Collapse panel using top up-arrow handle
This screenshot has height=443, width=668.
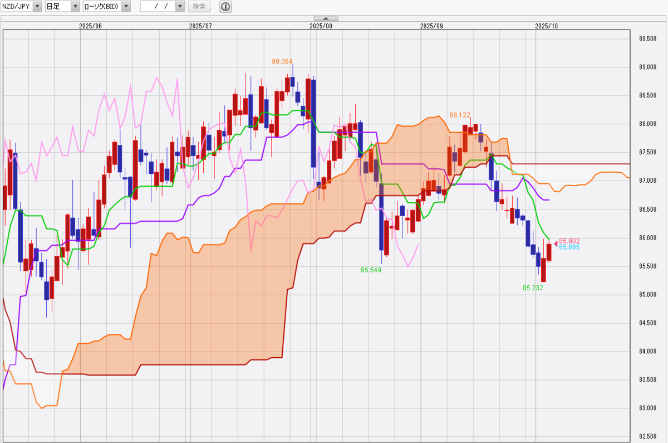(x=326, y=18)
